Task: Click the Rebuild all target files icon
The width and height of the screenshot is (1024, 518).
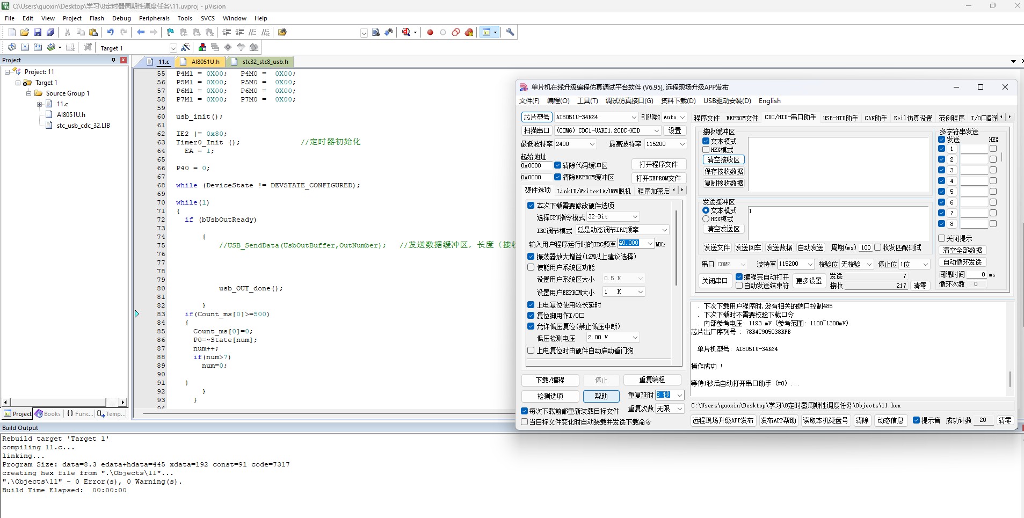Action: click(x=38, y=47)
